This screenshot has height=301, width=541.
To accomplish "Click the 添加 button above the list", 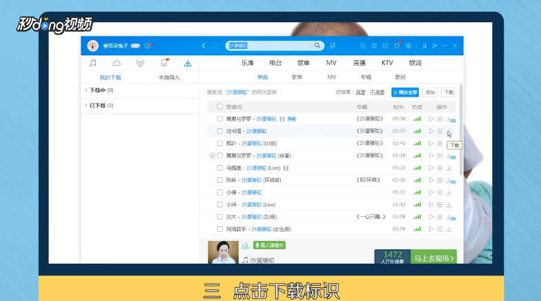I will coord(430,93).
